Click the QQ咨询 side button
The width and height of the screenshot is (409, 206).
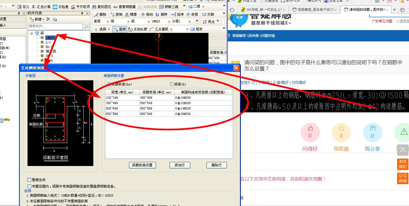(x=402, y=178)
